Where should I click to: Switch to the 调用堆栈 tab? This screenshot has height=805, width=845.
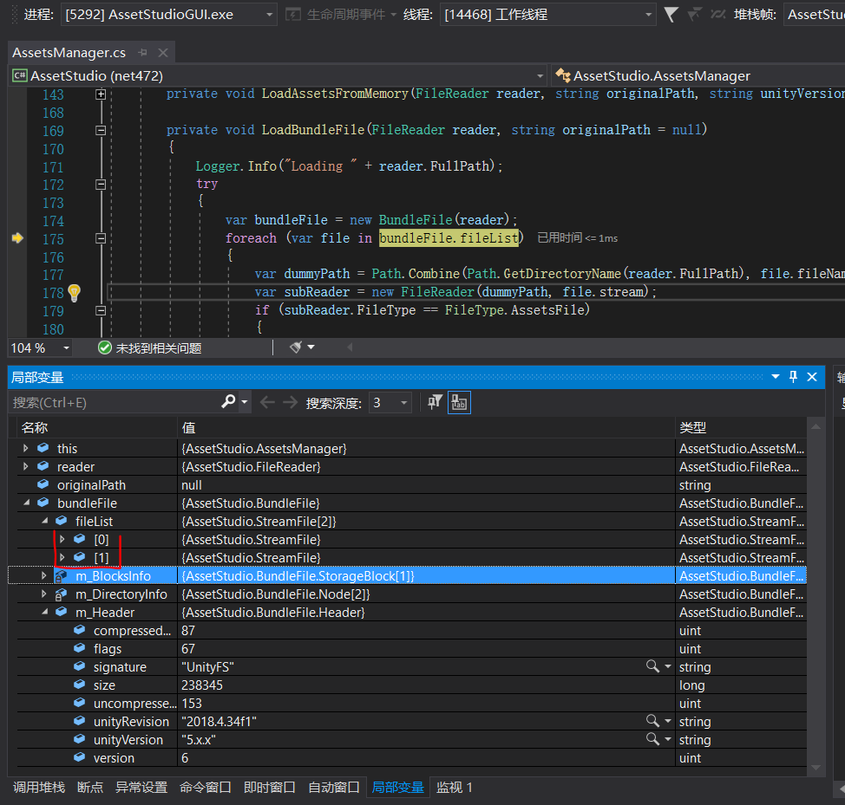tap(39, 788)
